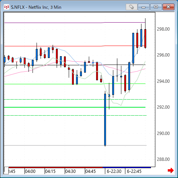178x178 pixels.
Task: Click the 290.00 price label
Action: (163, 133)
